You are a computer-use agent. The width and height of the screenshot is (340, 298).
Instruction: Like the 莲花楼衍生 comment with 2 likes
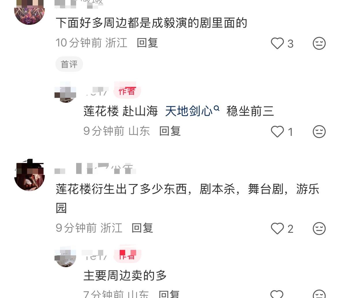tap(277, 228)
